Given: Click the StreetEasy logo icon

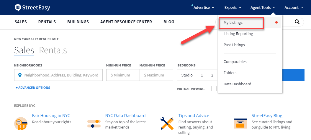Looking at the screenshot, I should pyautogui.click(x=18, y=8).
